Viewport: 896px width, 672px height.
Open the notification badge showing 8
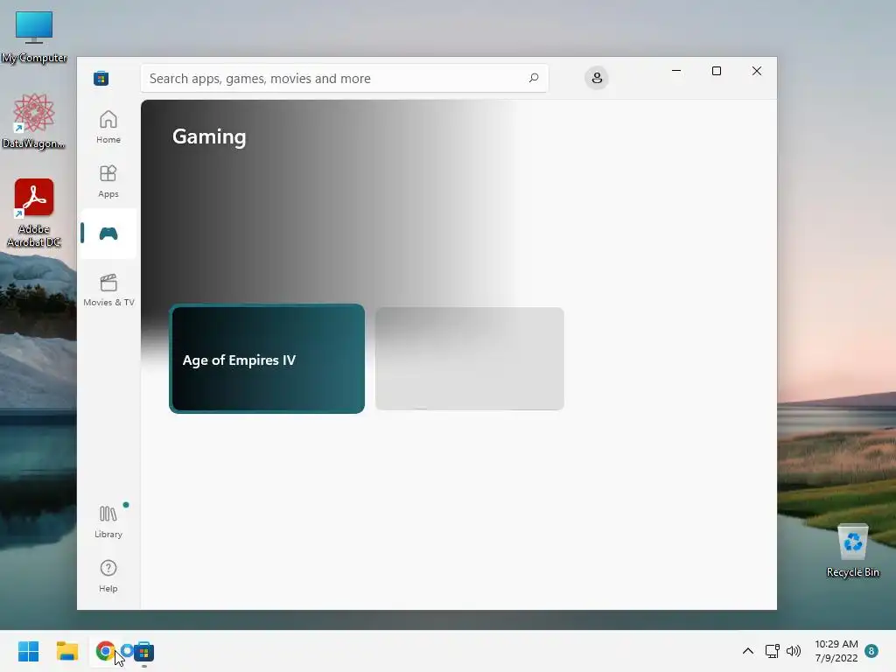click(x=871, y=651)
